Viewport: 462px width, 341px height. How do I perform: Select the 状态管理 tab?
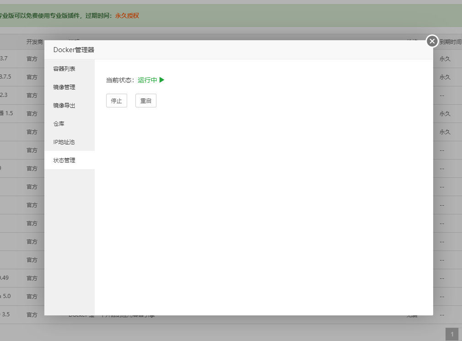[64, 160]
